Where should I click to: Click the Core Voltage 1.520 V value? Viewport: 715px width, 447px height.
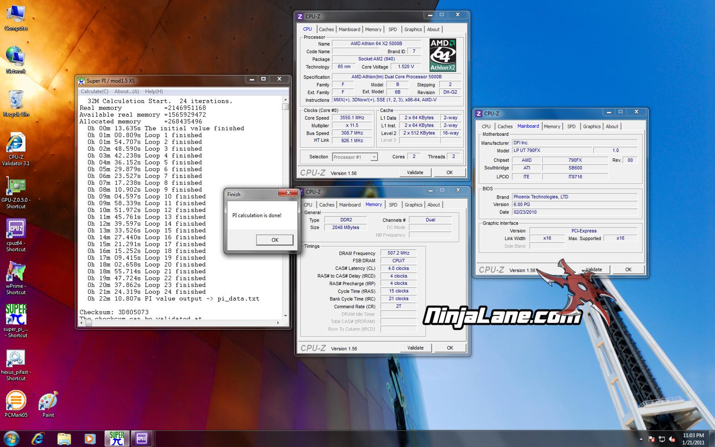406,67
